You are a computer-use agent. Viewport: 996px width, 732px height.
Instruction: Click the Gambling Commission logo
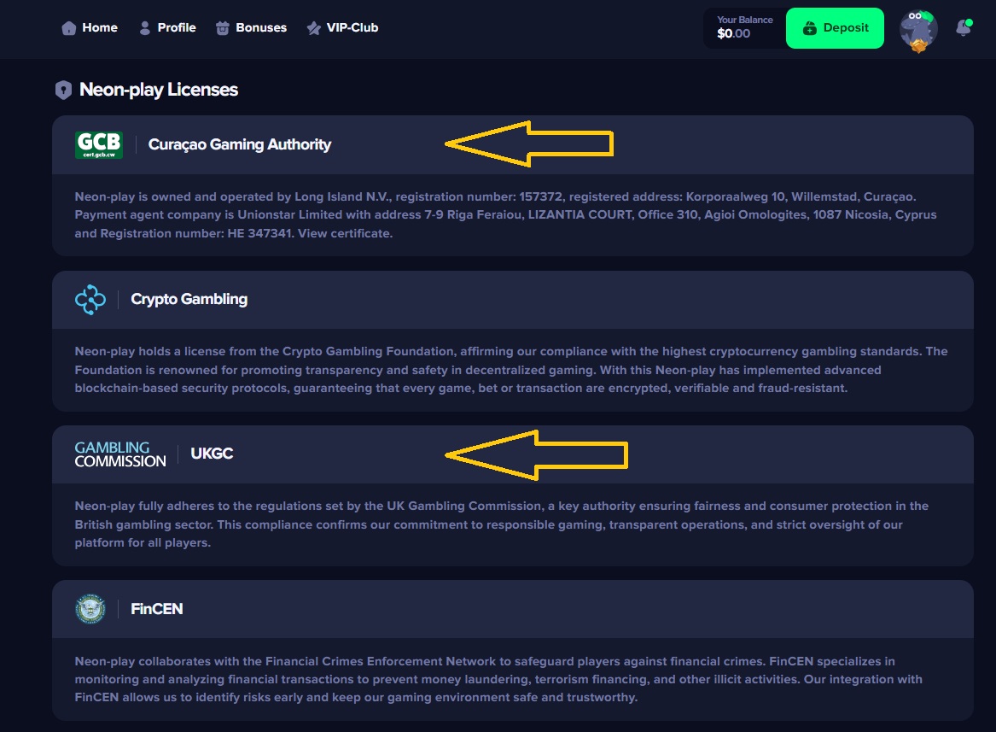click(120, 454)
